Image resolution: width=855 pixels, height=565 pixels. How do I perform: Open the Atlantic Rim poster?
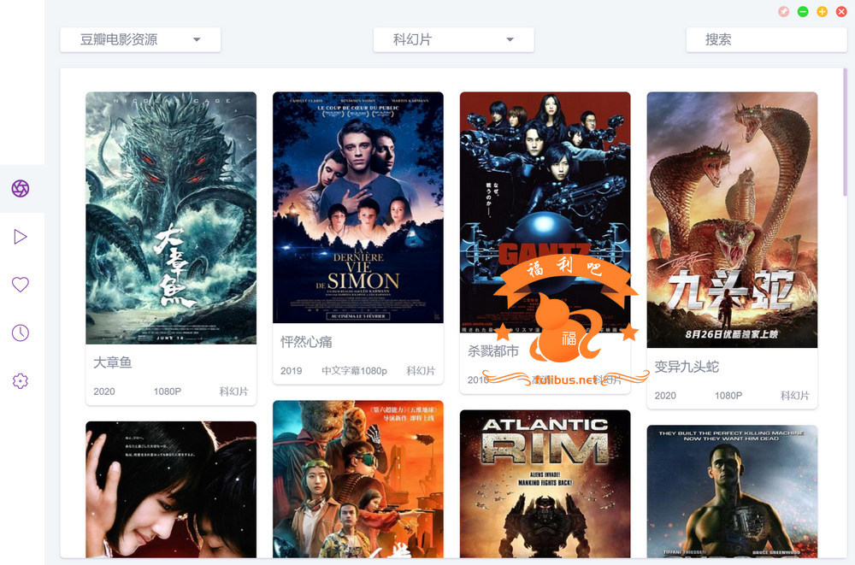click(545, 484)
